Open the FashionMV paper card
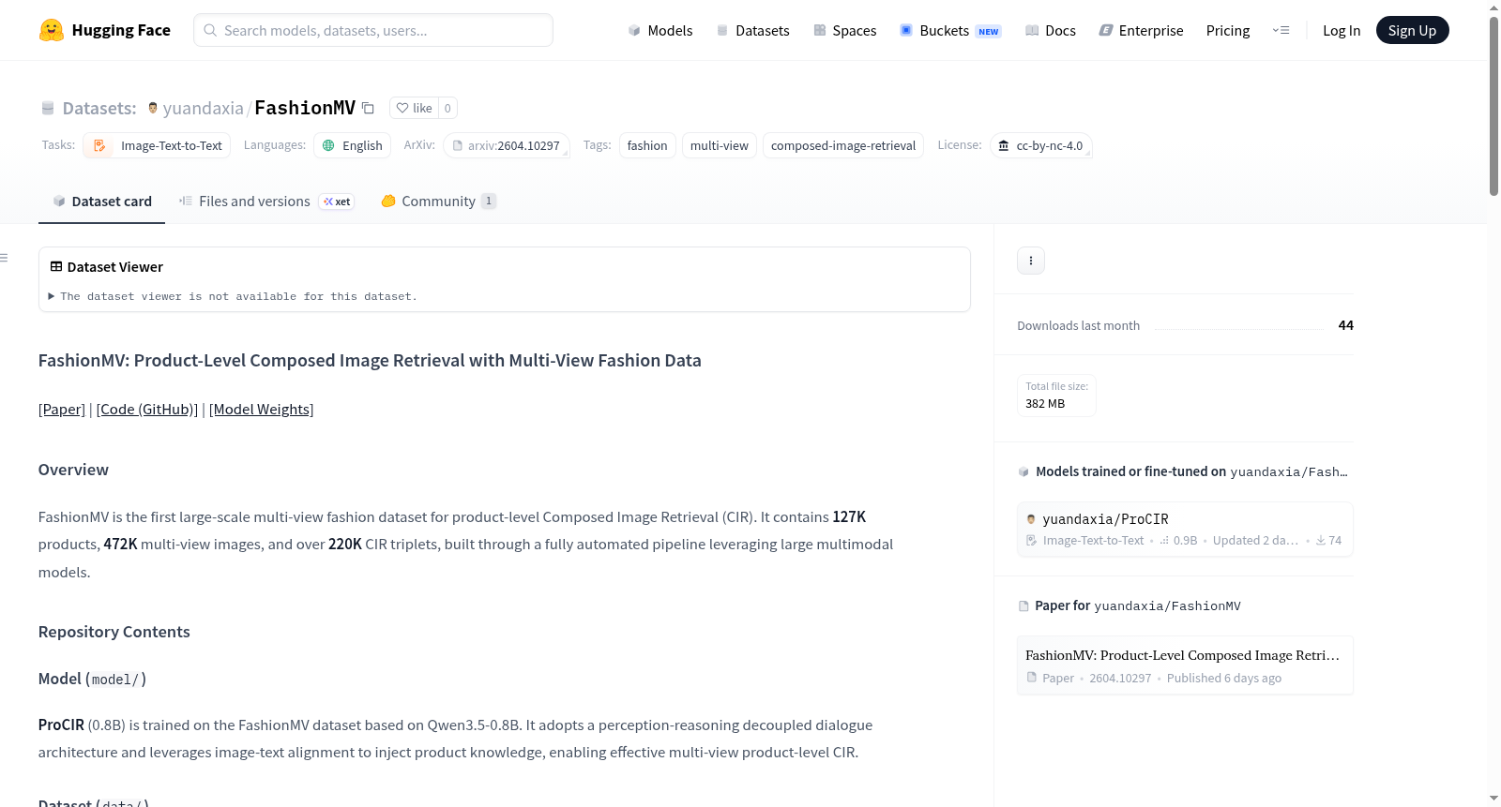 pos(1185,665)
